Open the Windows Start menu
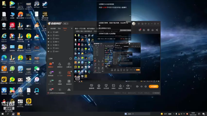Viewport: 207px width, 116px height. (2, 114)
